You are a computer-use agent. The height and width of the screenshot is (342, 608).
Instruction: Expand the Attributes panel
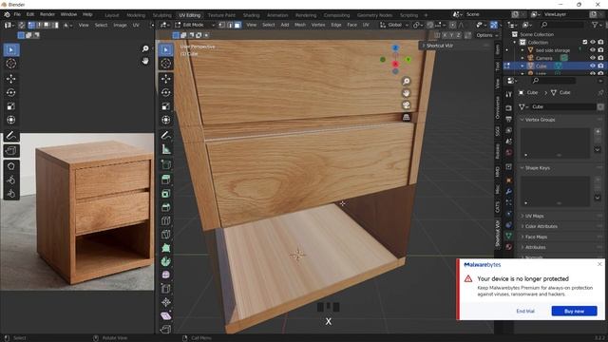(535, 247)
